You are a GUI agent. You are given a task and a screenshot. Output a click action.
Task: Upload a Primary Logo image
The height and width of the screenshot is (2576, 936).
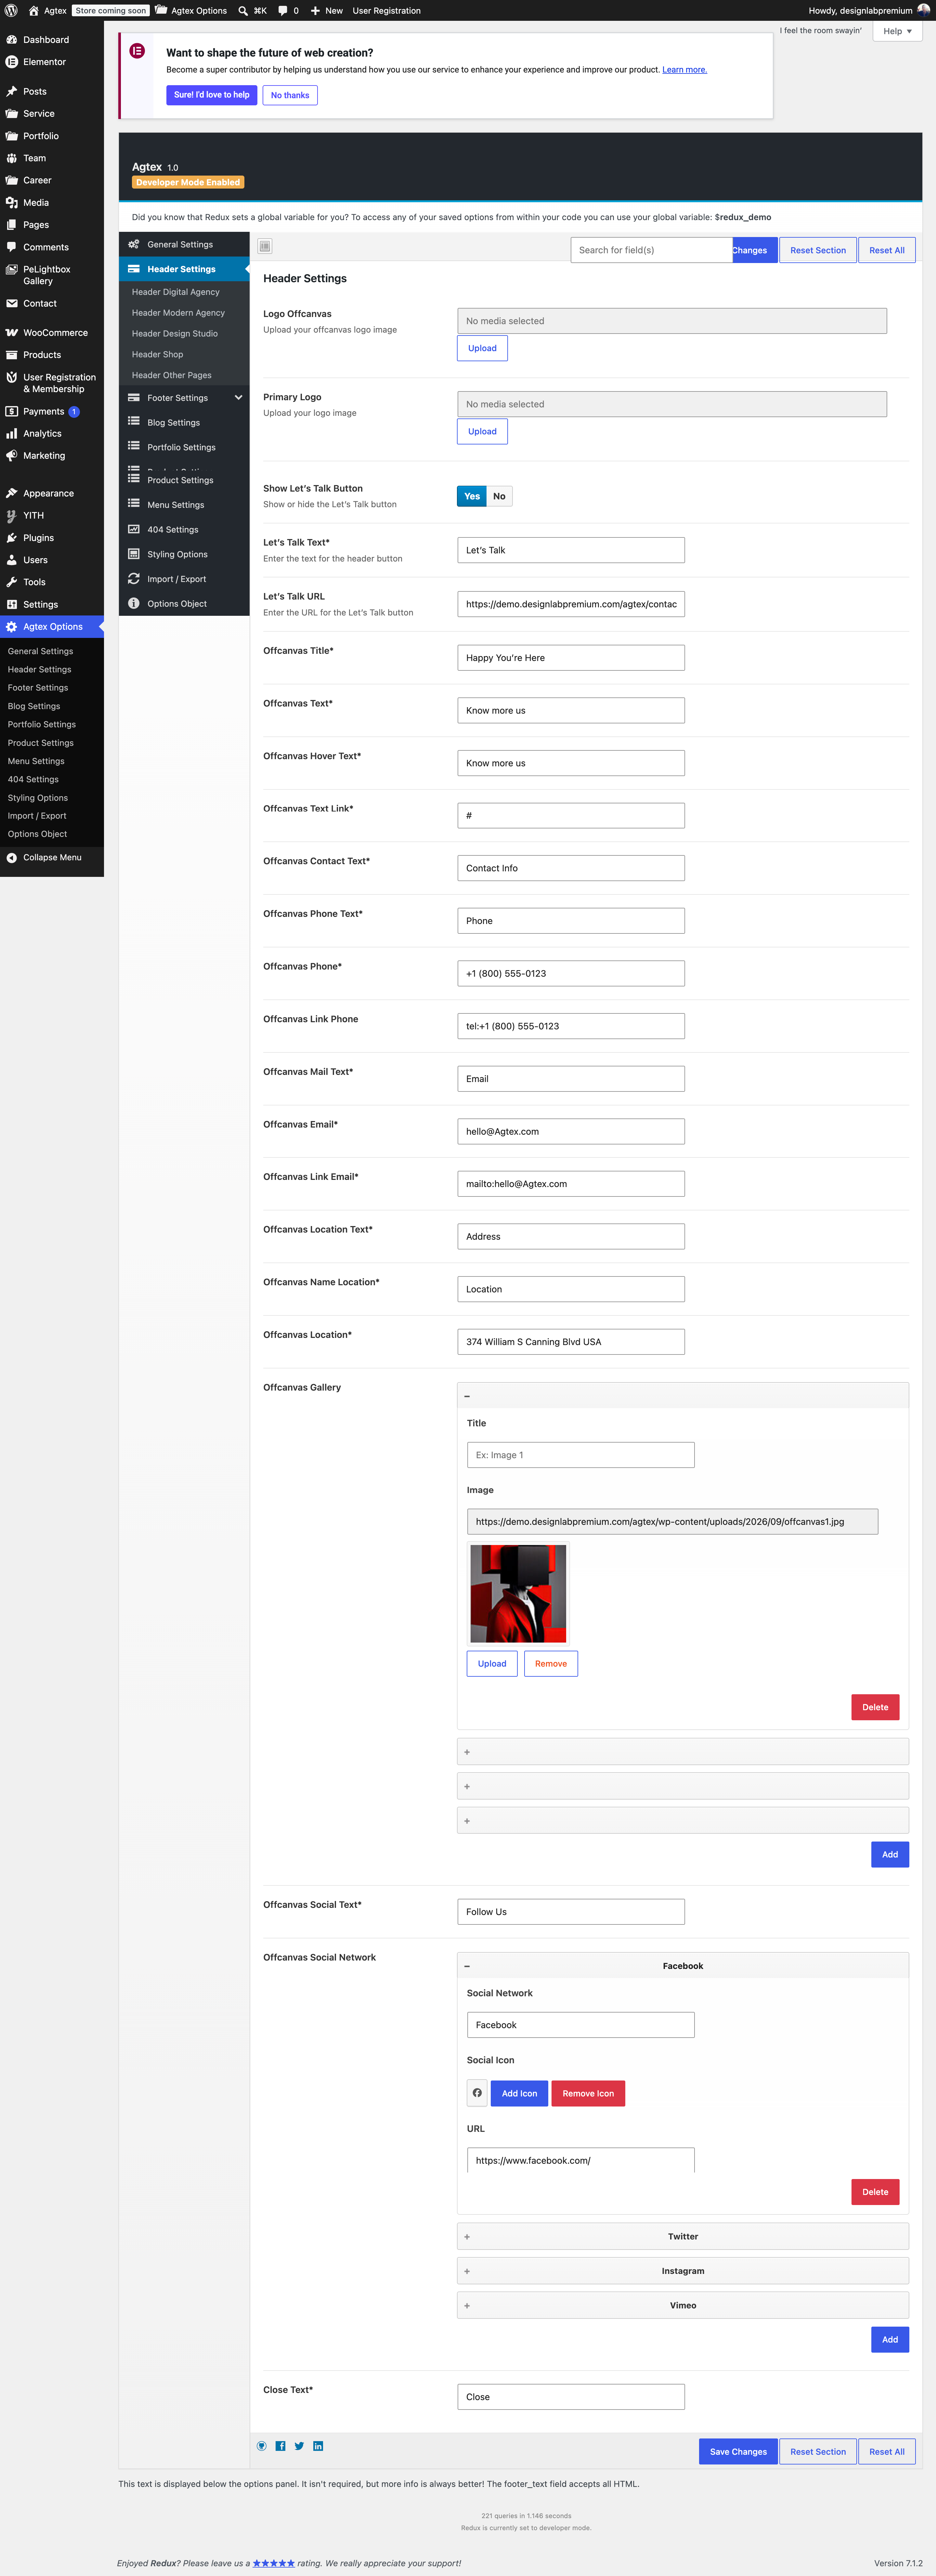482,432
